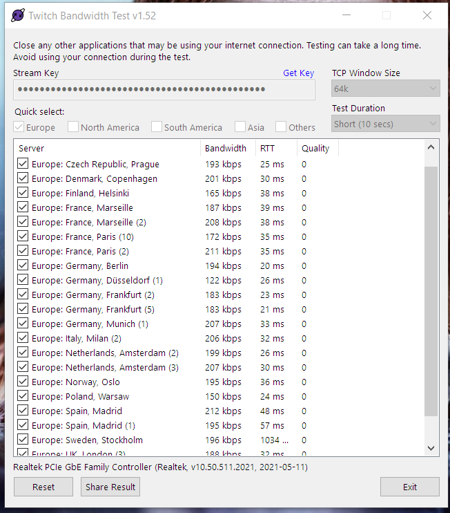
Task: Uncheck the Norway, Oslo server
Action: coord(23,382)
